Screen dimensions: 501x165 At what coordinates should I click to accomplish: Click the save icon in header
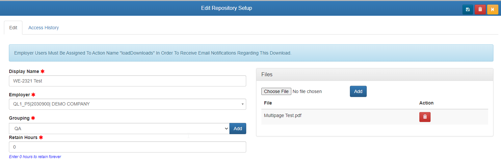(x=468, y=10)
